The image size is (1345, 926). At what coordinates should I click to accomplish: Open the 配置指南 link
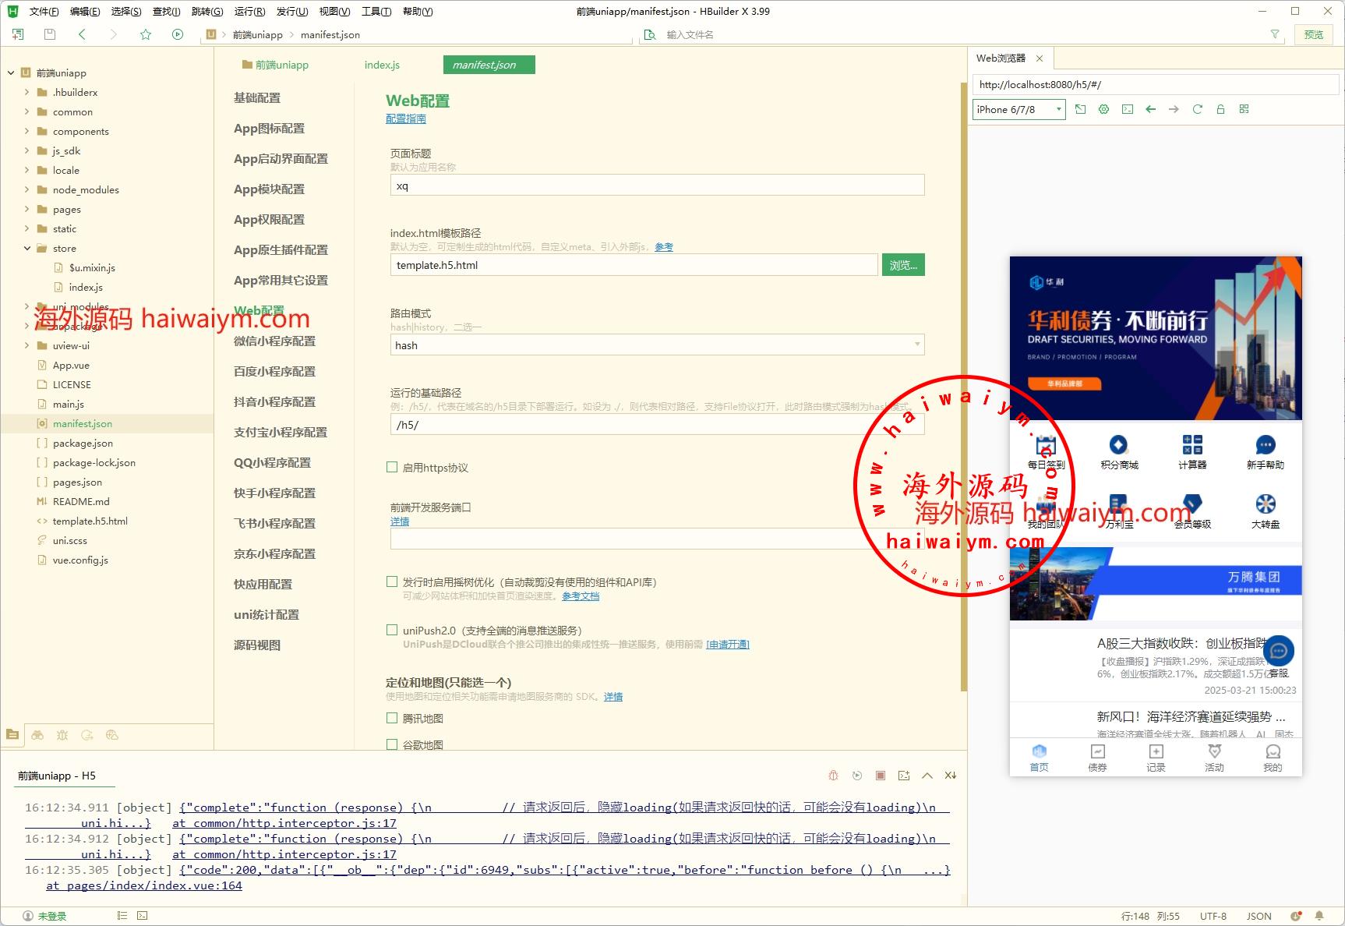405,118
